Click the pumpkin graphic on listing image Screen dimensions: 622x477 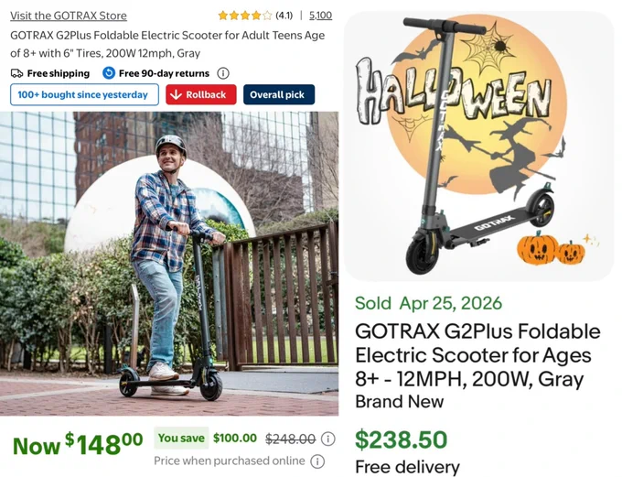[x=551, y=249]
